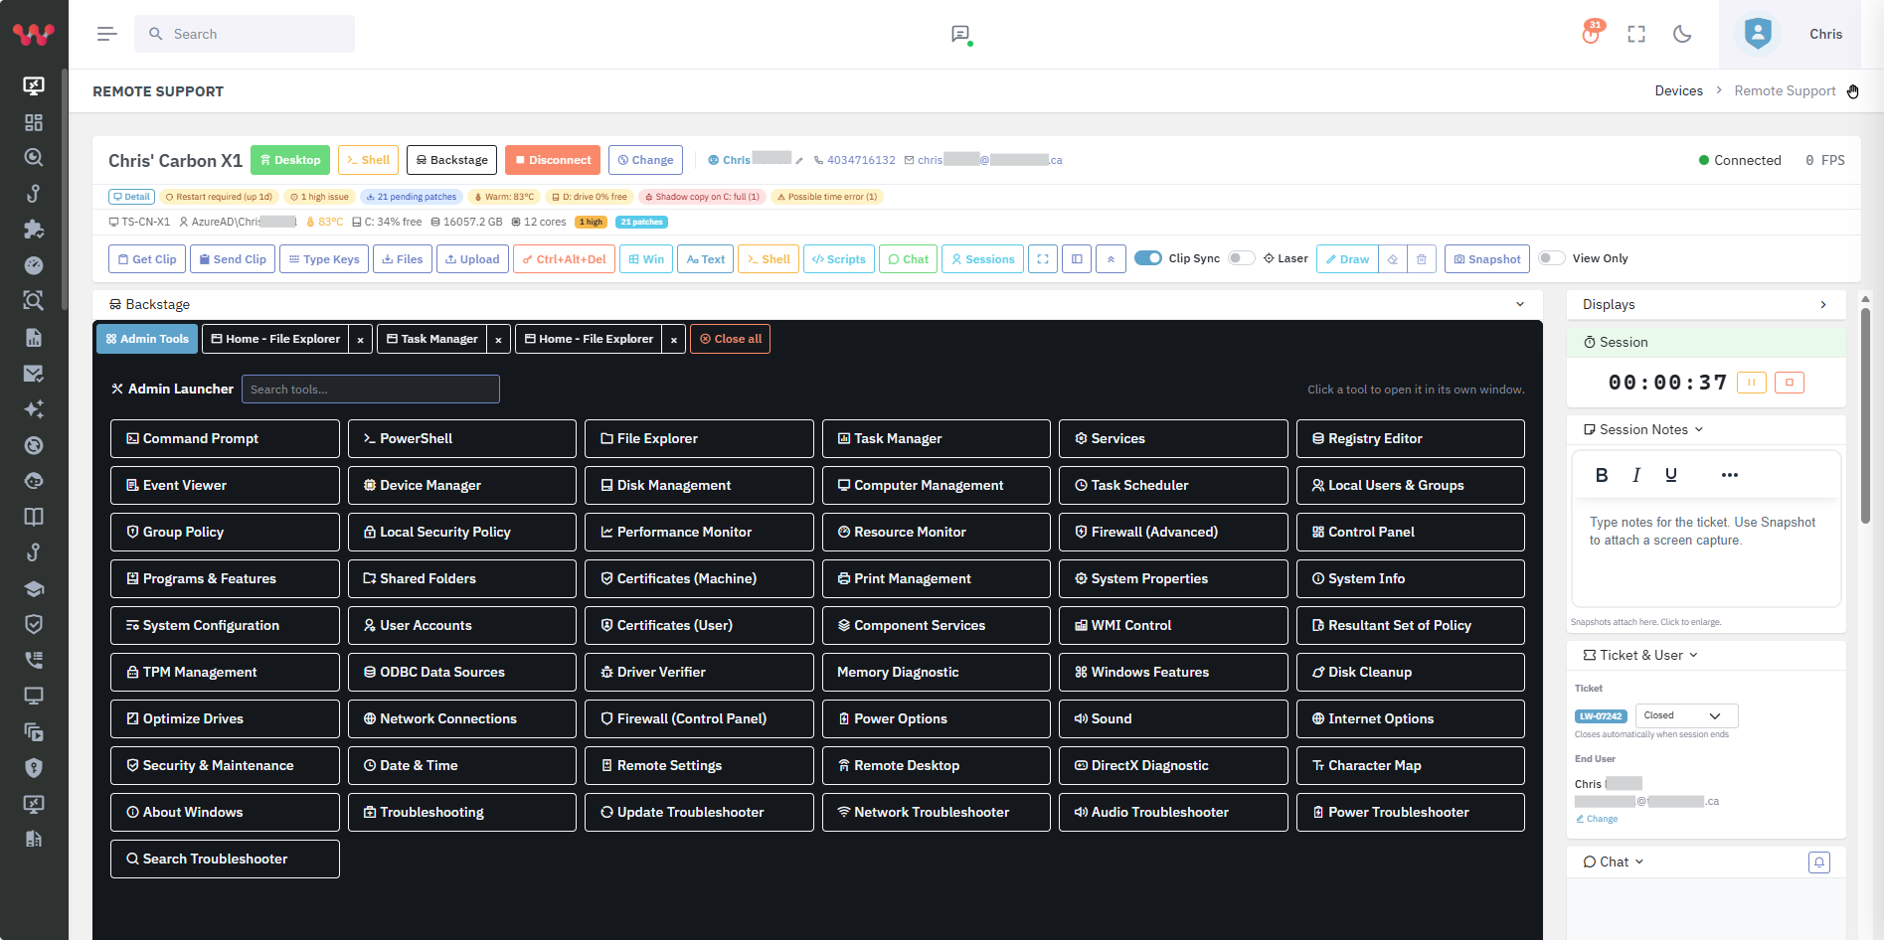Apply bold in session notes
This screenshot has height=940, width=1884.
tap(1602, 475)
